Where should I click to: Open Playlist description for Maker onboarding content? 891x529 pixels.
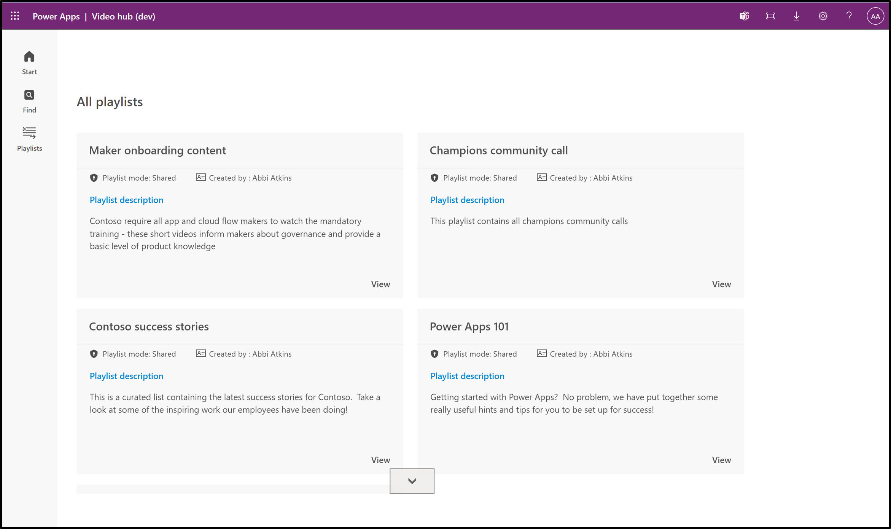(126, 200)
